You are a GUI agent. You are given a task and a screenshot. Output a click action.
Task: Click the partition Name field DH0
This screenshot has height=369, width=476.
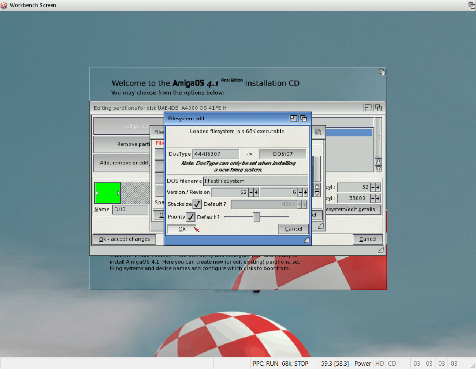pyautogui.click(x=130, y=209)
